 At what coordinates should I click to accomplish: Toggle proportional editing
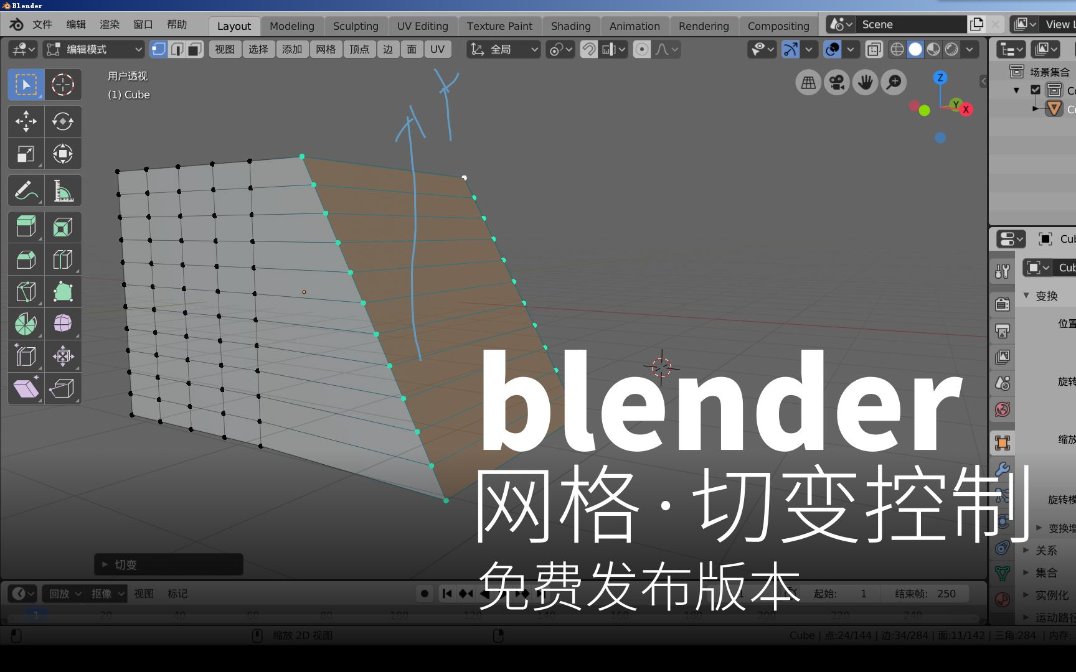tap(642, 49)
